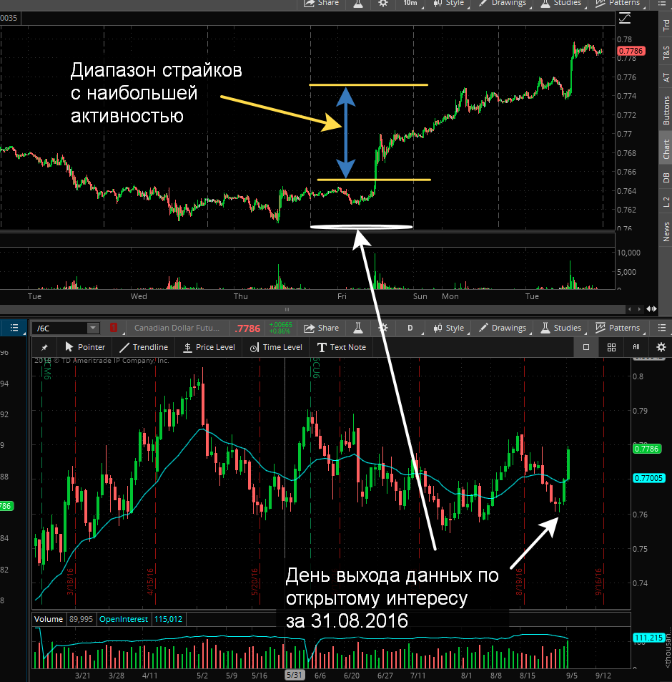Switch to the News side tab
Image resolution: width=672 pixels, height=682 pixels.
[x=666, y=231]
